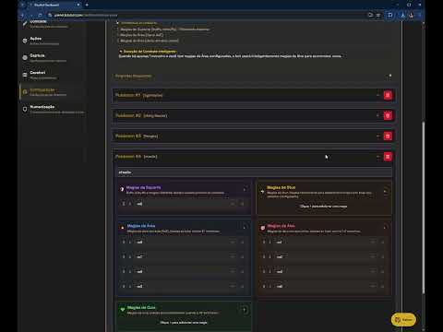Delete Pokémon #4 with red trash button

(388, 157)
